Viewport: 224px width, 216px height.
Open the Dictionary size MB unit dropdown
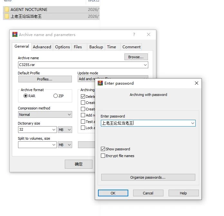65,129
